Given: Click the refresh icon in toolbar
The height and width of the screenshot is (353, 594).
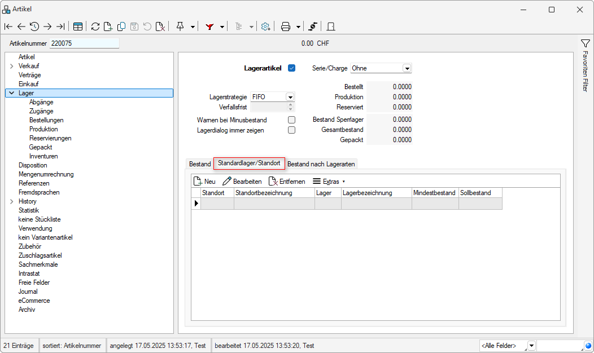Looking at the screenshot, I should coord(95,27).
